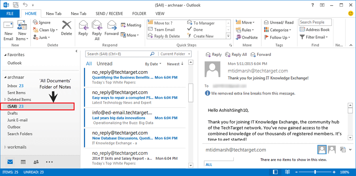
Task: Zoom in with the plus button
Action: click(334, 172)
